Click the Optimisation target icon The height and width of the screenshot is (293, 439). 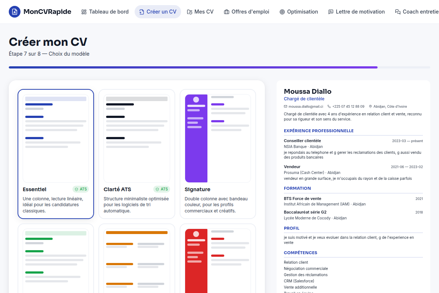coord(282,12)
